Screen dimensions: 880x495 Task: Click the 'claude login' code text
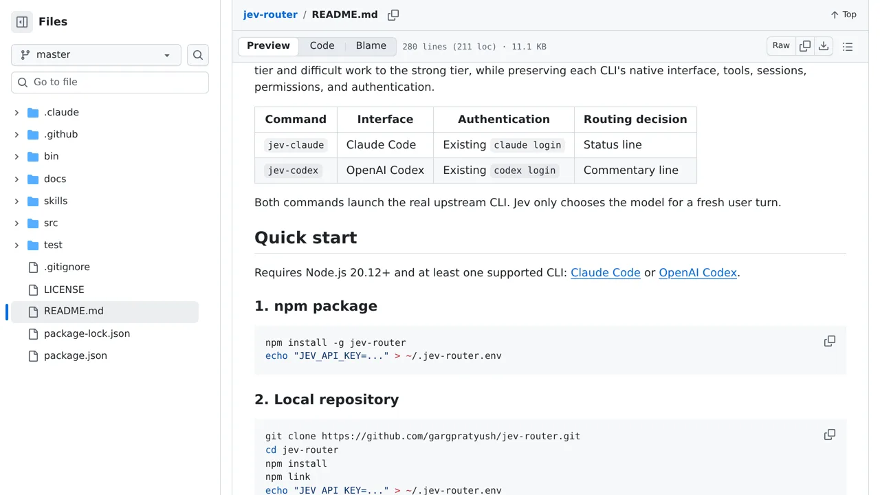528,145
